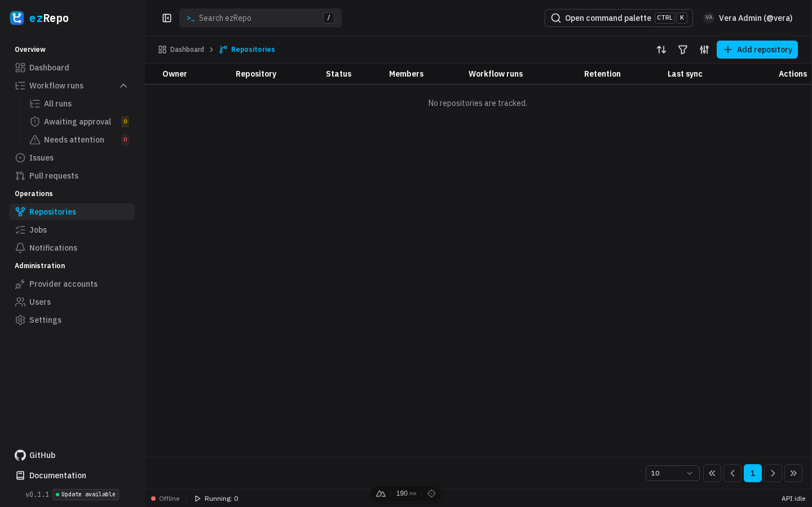The width and height of the screenshot is (812, 507).
Task: Click the v0.1.1 version label
Action: point(37,495)
